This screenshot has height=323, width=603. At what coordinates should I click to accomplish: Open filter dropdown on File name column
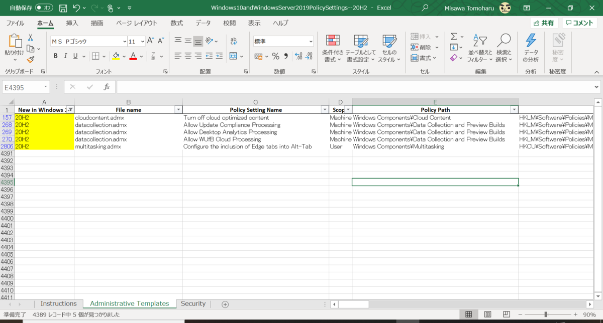point(178,110)
